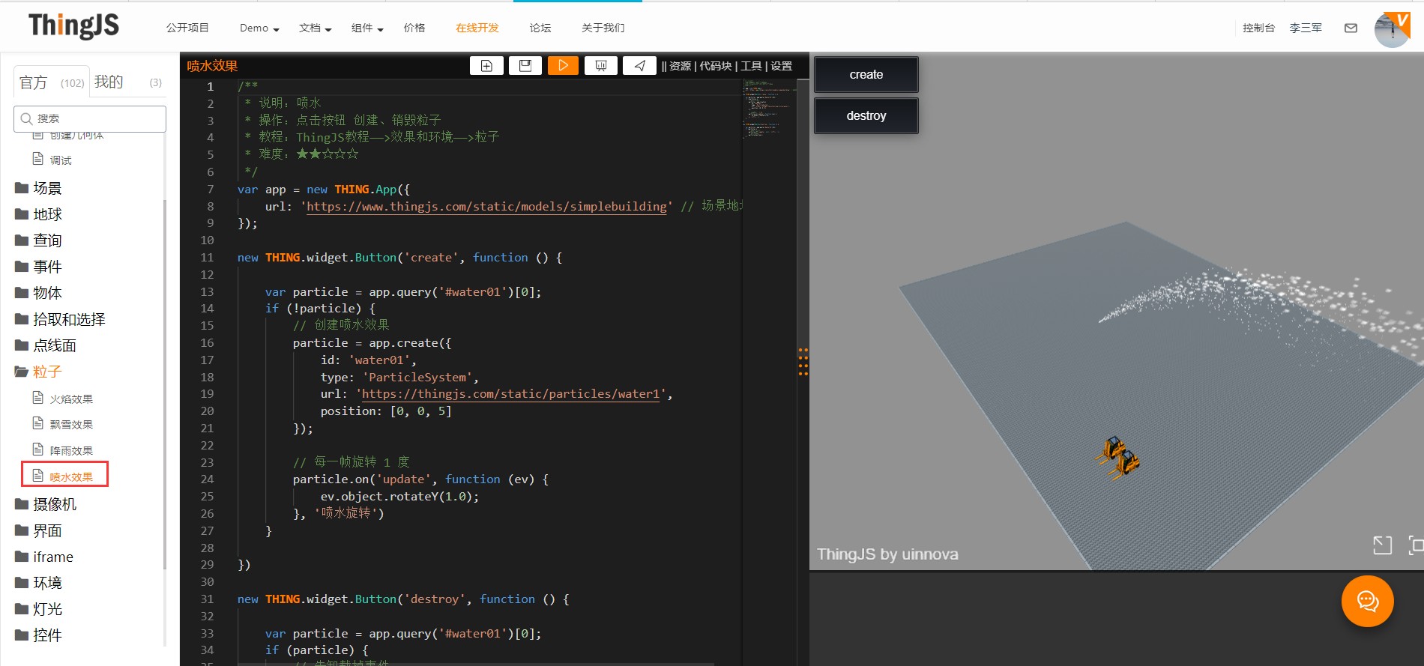Expand the 点线面 folder
This screenshot has width=1424, height=666.
pyautogui.click(x=46, y=345)
